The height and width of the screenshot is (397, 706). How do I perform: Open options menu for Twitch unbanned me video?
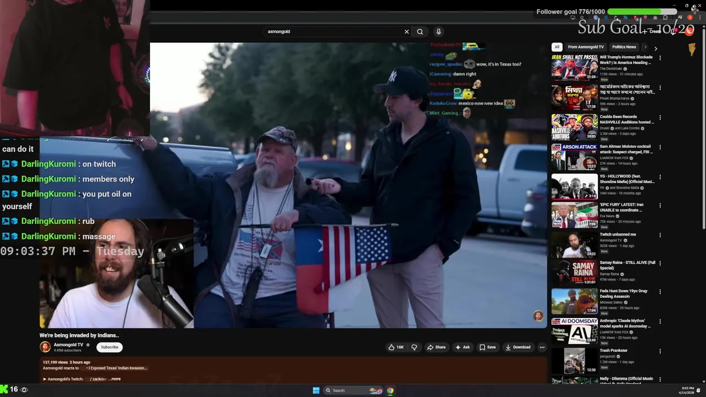coord(660,235)
